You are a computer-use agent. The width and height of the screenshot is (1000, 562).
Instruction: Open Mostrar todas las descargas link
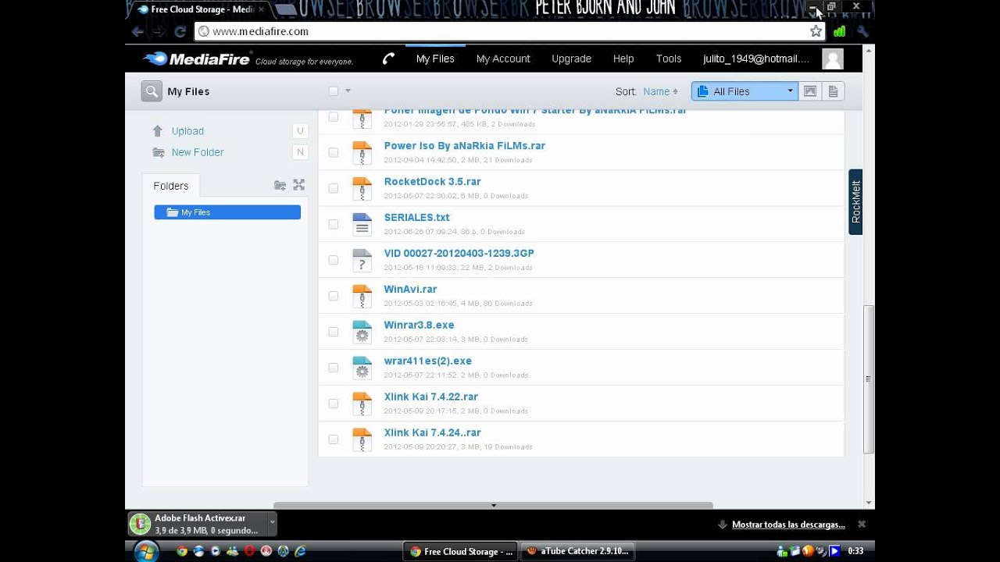pos(788,525)
